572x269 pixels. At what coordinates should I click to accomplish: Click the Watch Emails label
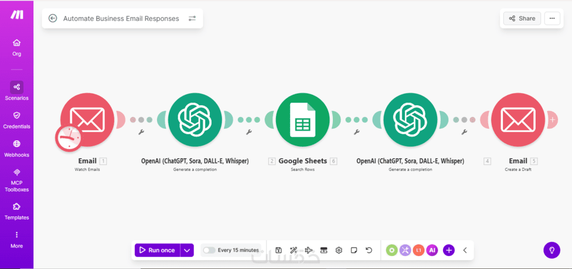87,170
